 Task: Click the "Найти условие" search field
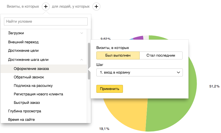[46, 22]
